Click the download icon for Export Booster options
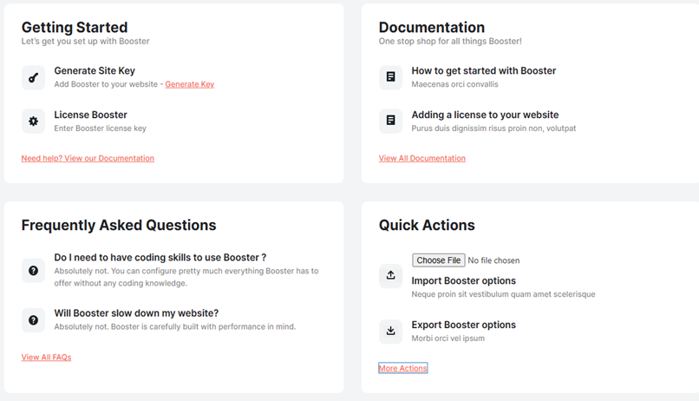699x401 pixels. (x=390, y=332)
